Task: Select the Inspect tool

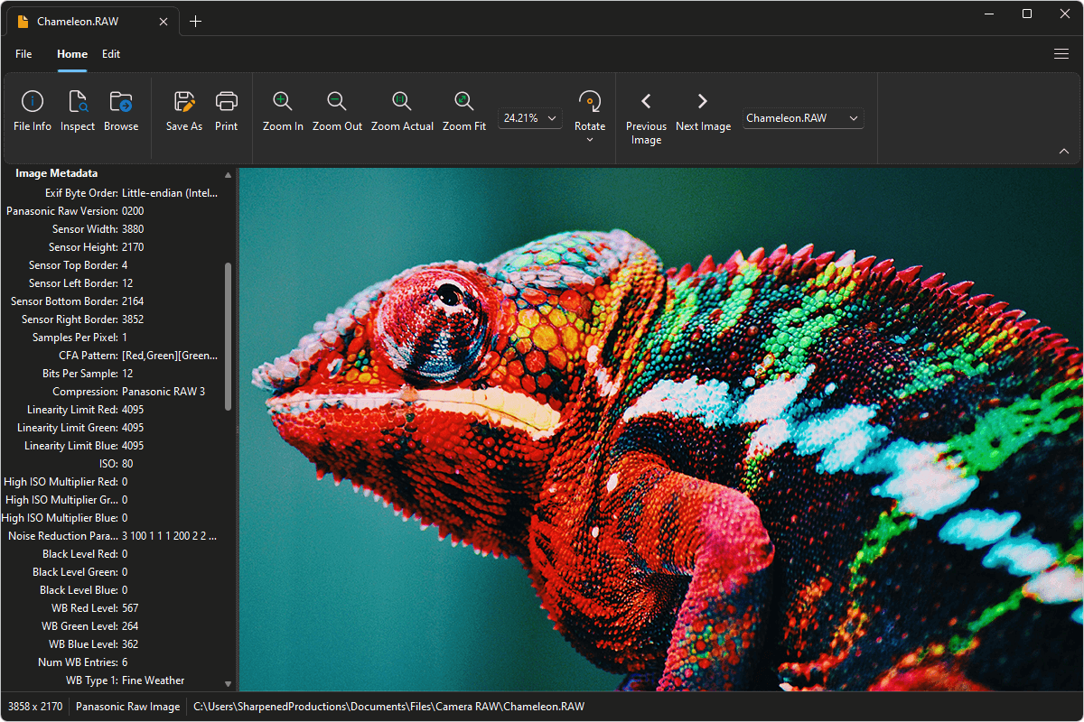Action: 77,110
